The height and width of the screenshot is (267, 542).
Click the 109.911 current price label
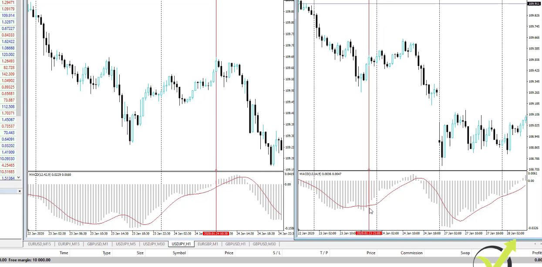point(534,4)
